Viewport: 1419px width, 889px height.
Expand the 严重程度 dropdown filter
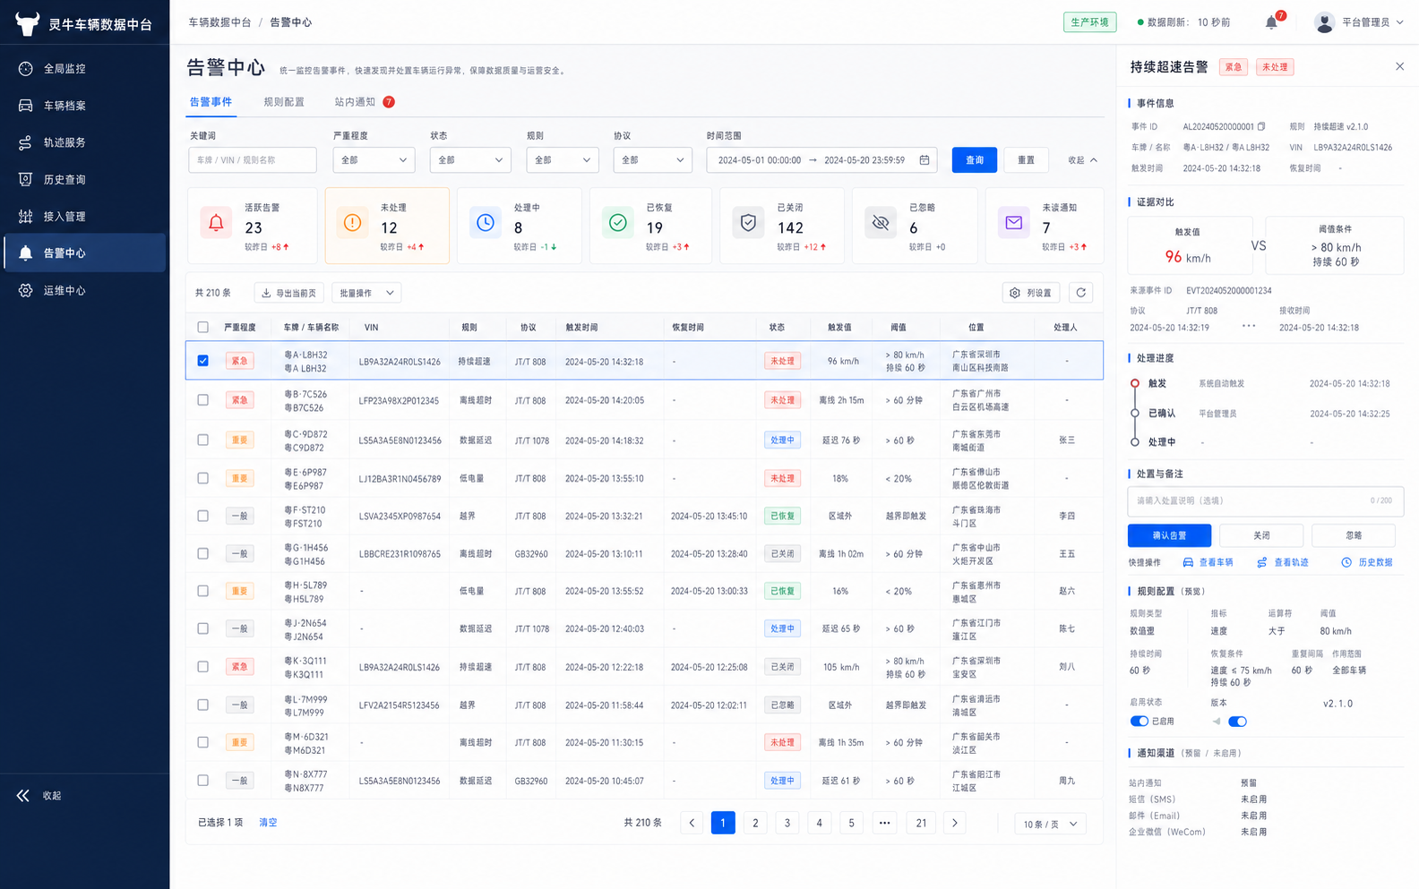coord(374,160)
